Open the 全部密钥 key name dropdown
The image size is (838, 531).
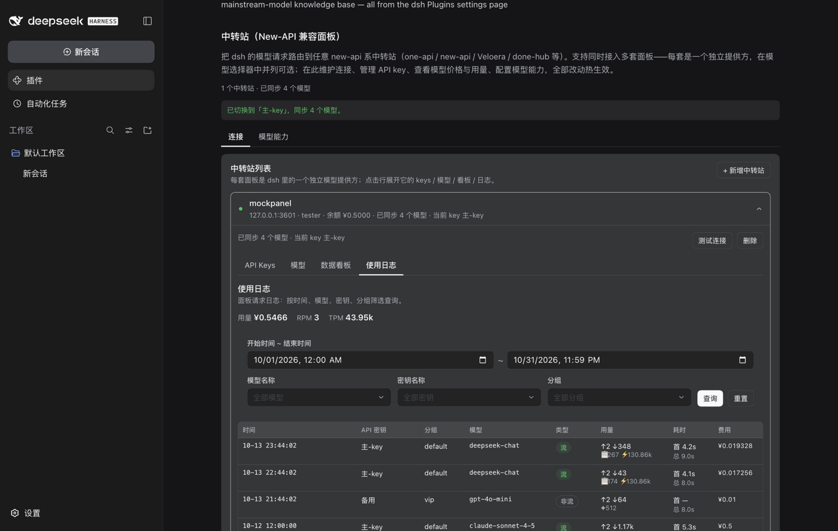pyautogui.click(x=469, y=397)
